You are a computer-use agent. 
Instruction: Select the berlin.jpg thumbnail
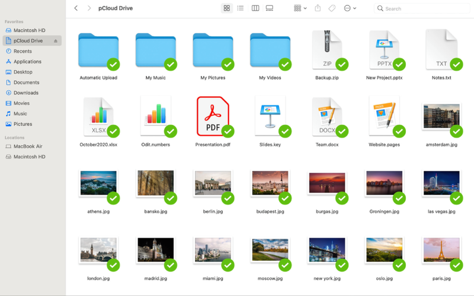[x=213, y=183]
